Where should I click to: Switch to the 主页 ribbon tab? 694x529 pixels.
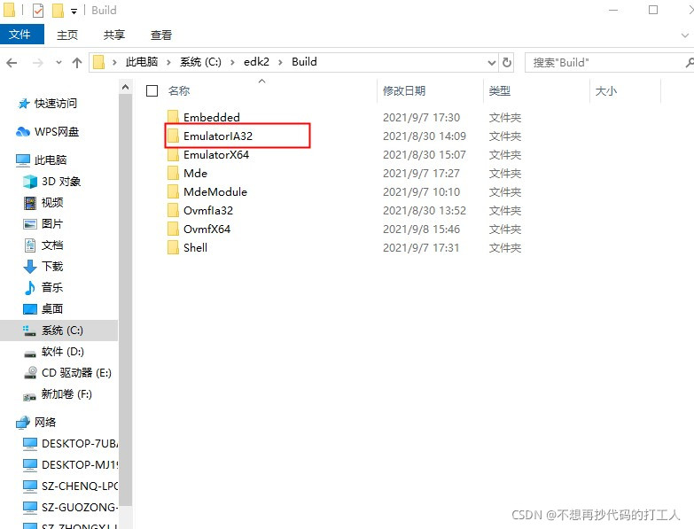click(x=67, y=35)
